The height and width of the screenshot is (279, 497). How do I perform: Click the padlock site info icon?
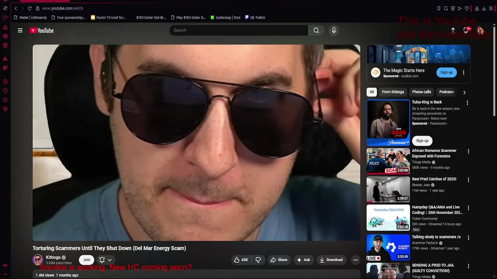(38, 8)
